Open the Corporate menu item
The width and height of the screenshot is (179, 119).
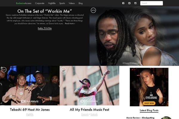click(40, 3)
